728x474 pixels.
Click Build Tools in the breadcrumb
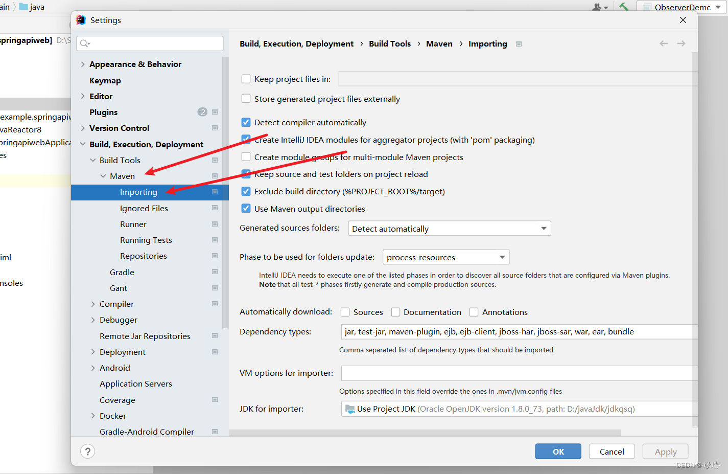[390, 43]
